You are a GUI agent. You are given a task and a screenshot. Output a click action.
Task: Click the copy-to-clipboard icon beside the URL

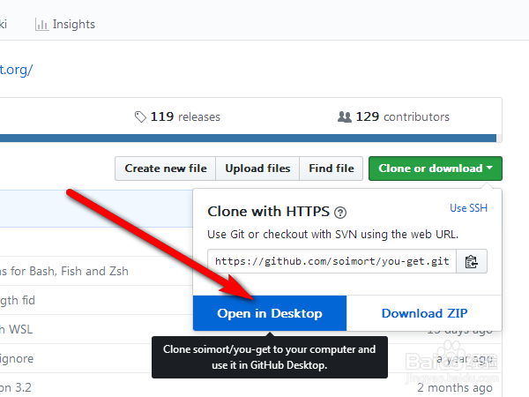(x=472, y=261)
